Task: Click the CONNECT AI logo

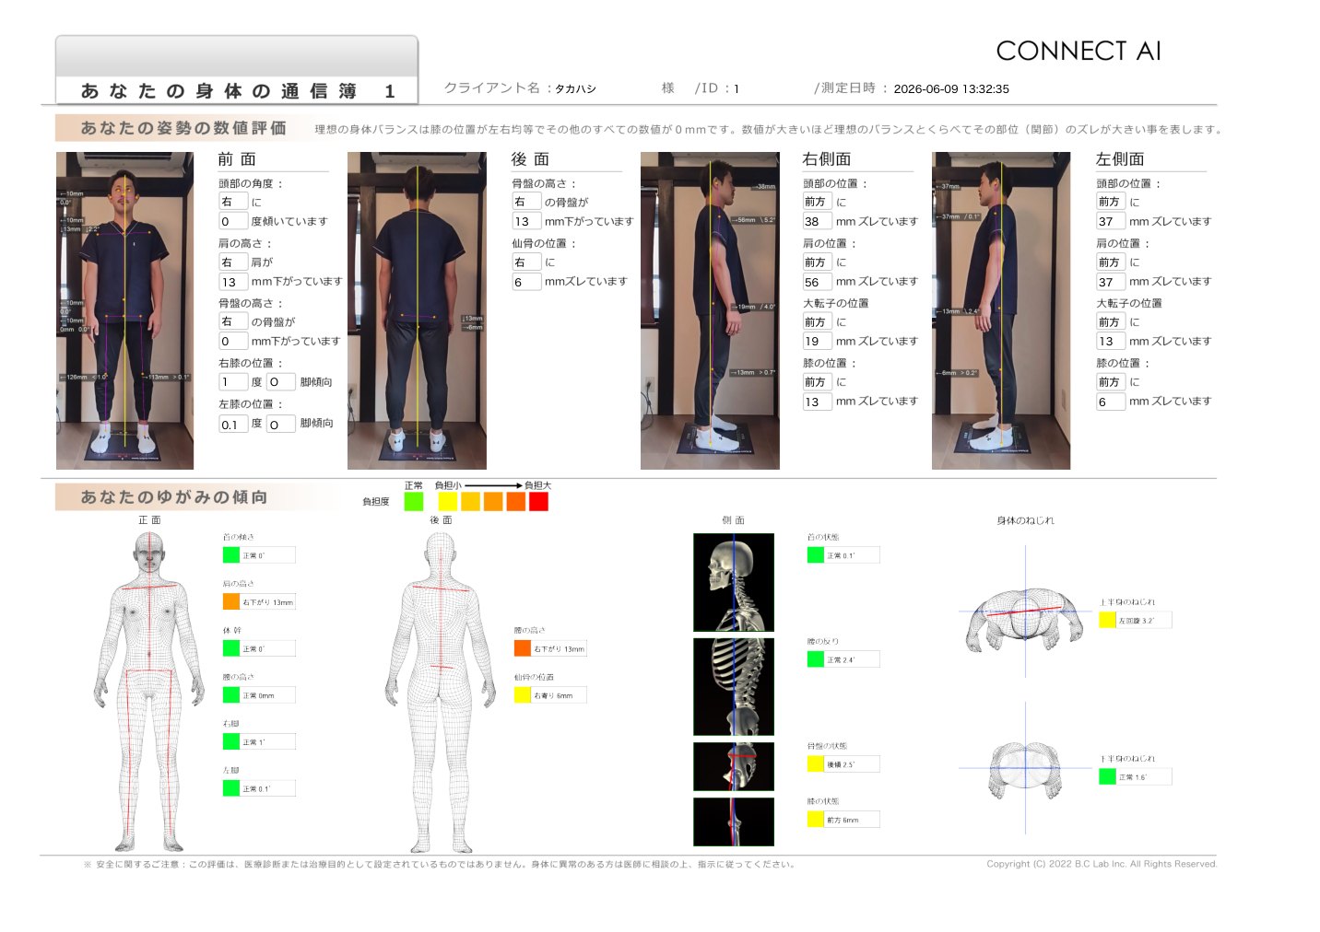Action: click(1078, 51)
